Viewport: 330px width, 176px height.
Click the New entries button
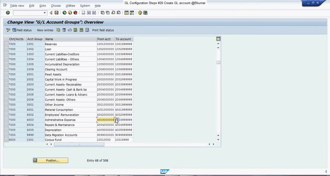pyautogui.click(x=45, y=30)
